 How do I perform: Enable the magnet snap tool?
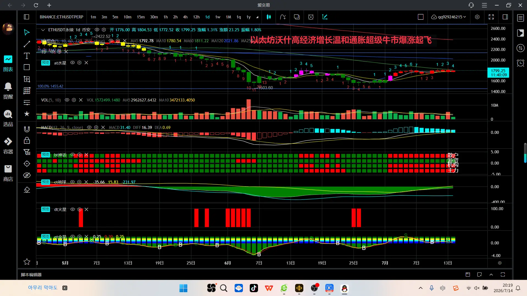27,129
